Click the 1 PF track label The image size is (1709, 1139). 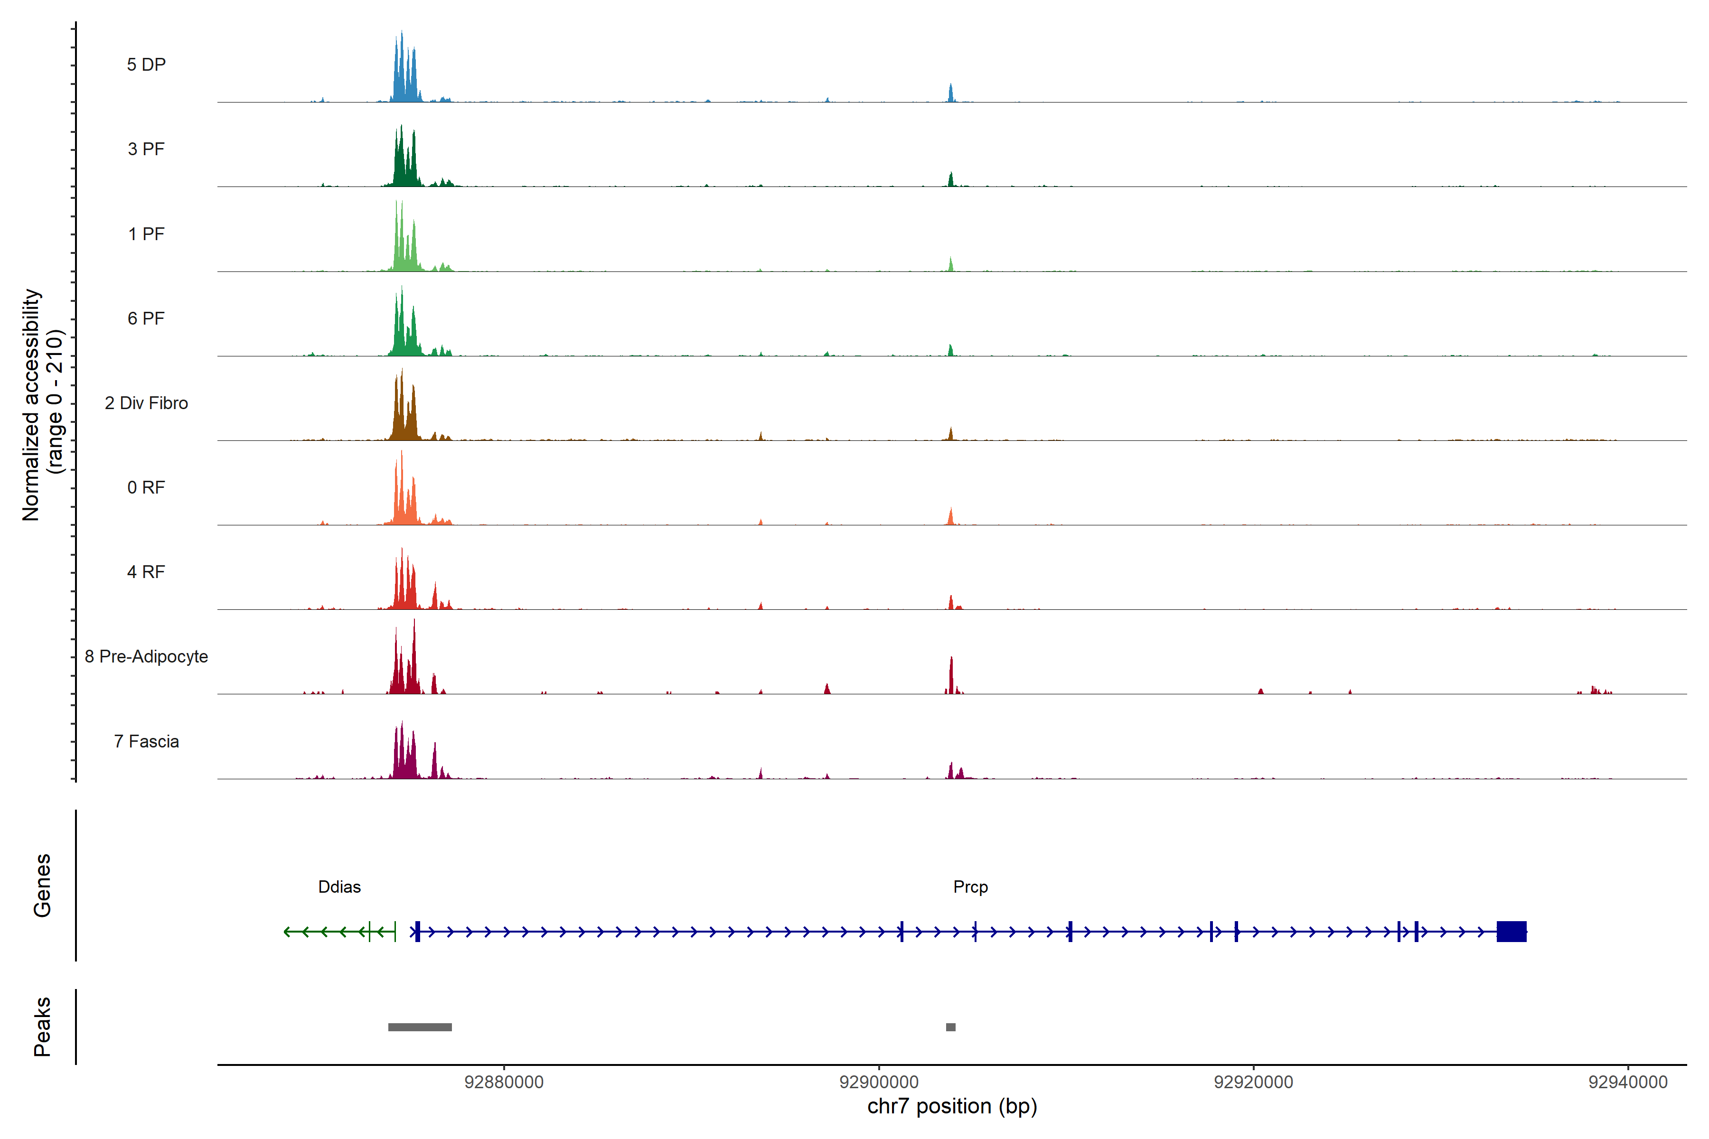tap(146, 234)
